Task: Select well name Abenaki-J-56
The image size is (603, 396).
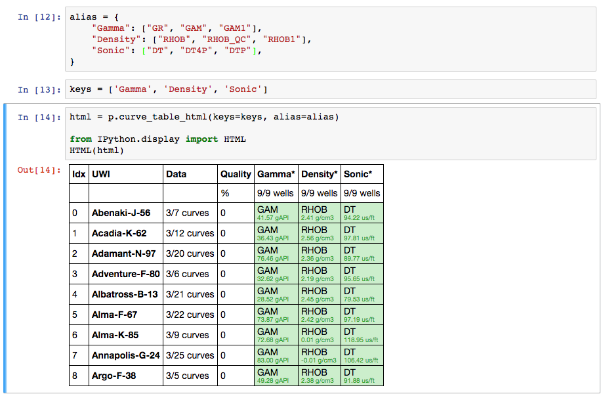Action: [x=121, y=213]
